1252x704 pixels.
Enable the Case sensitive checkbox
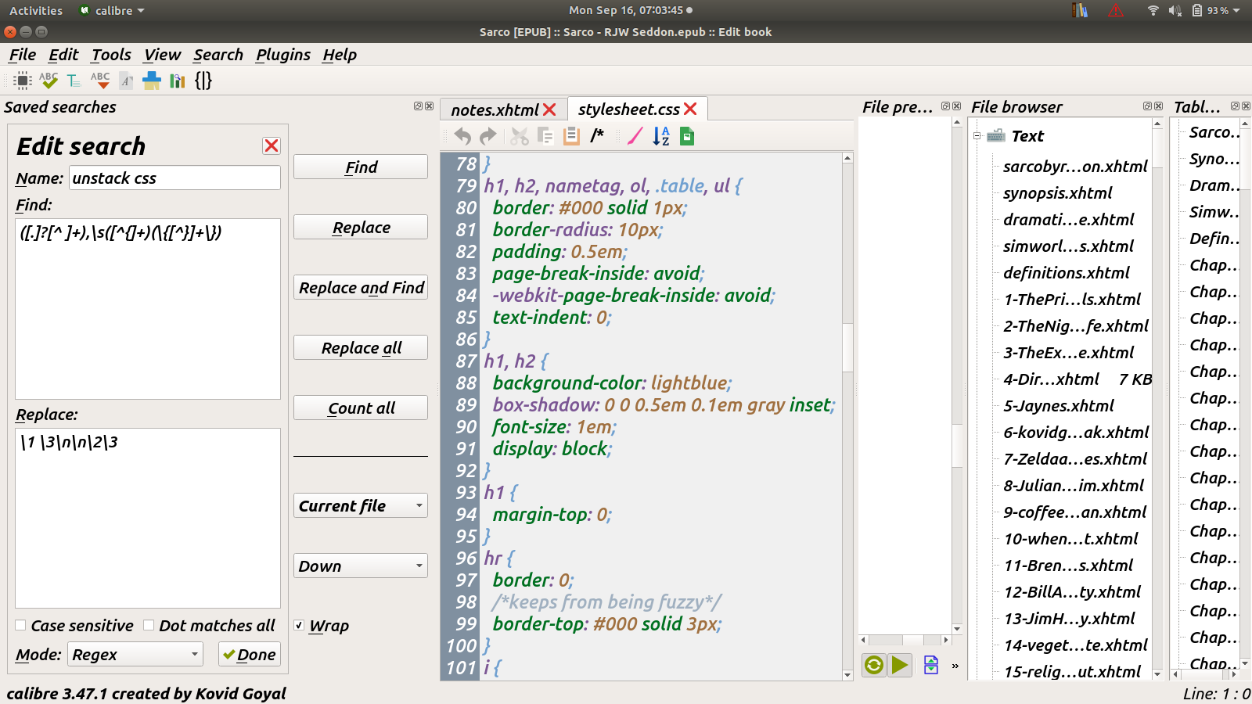pyautogui.click(x=21, y=626)
